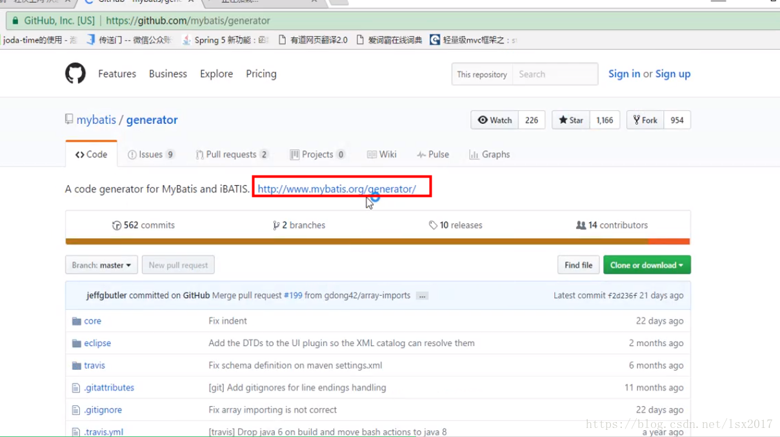View the 226 watchers count

click(x=532, y=120)
